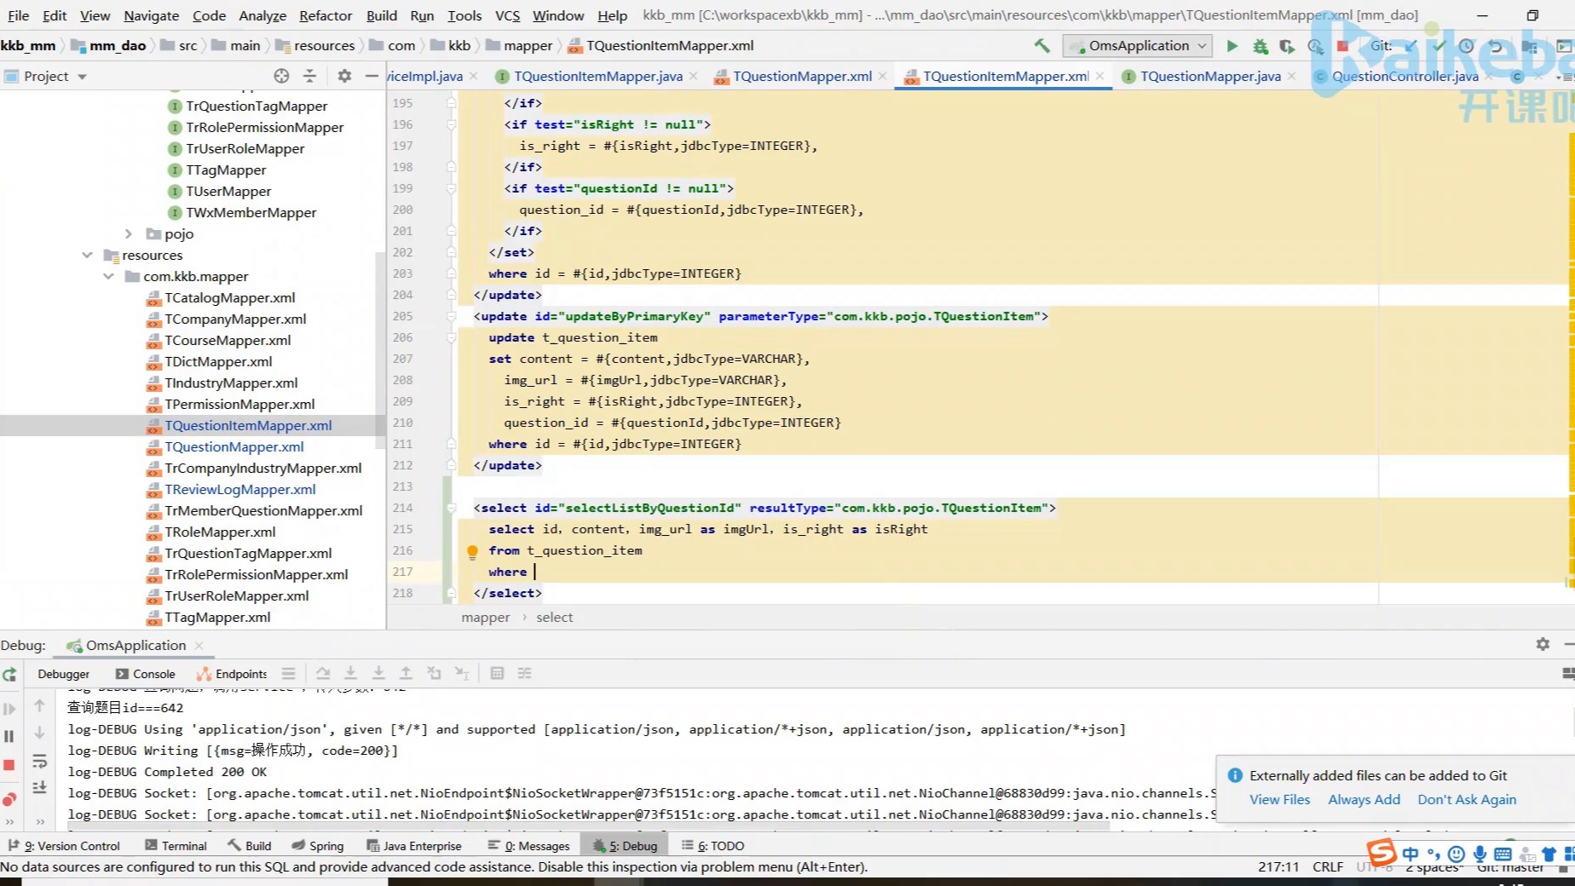The image size is (1575, 886).
Task: Resume program in Debug panel
Action: pyautogui.click(x=9, y=708)
